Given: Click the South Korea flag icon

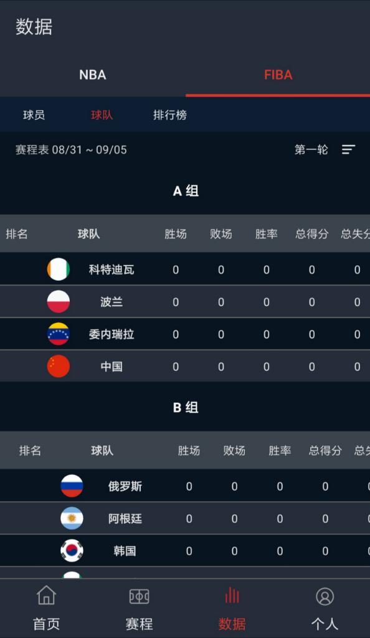Looking at the screenshot, I should tap(72, 551).
